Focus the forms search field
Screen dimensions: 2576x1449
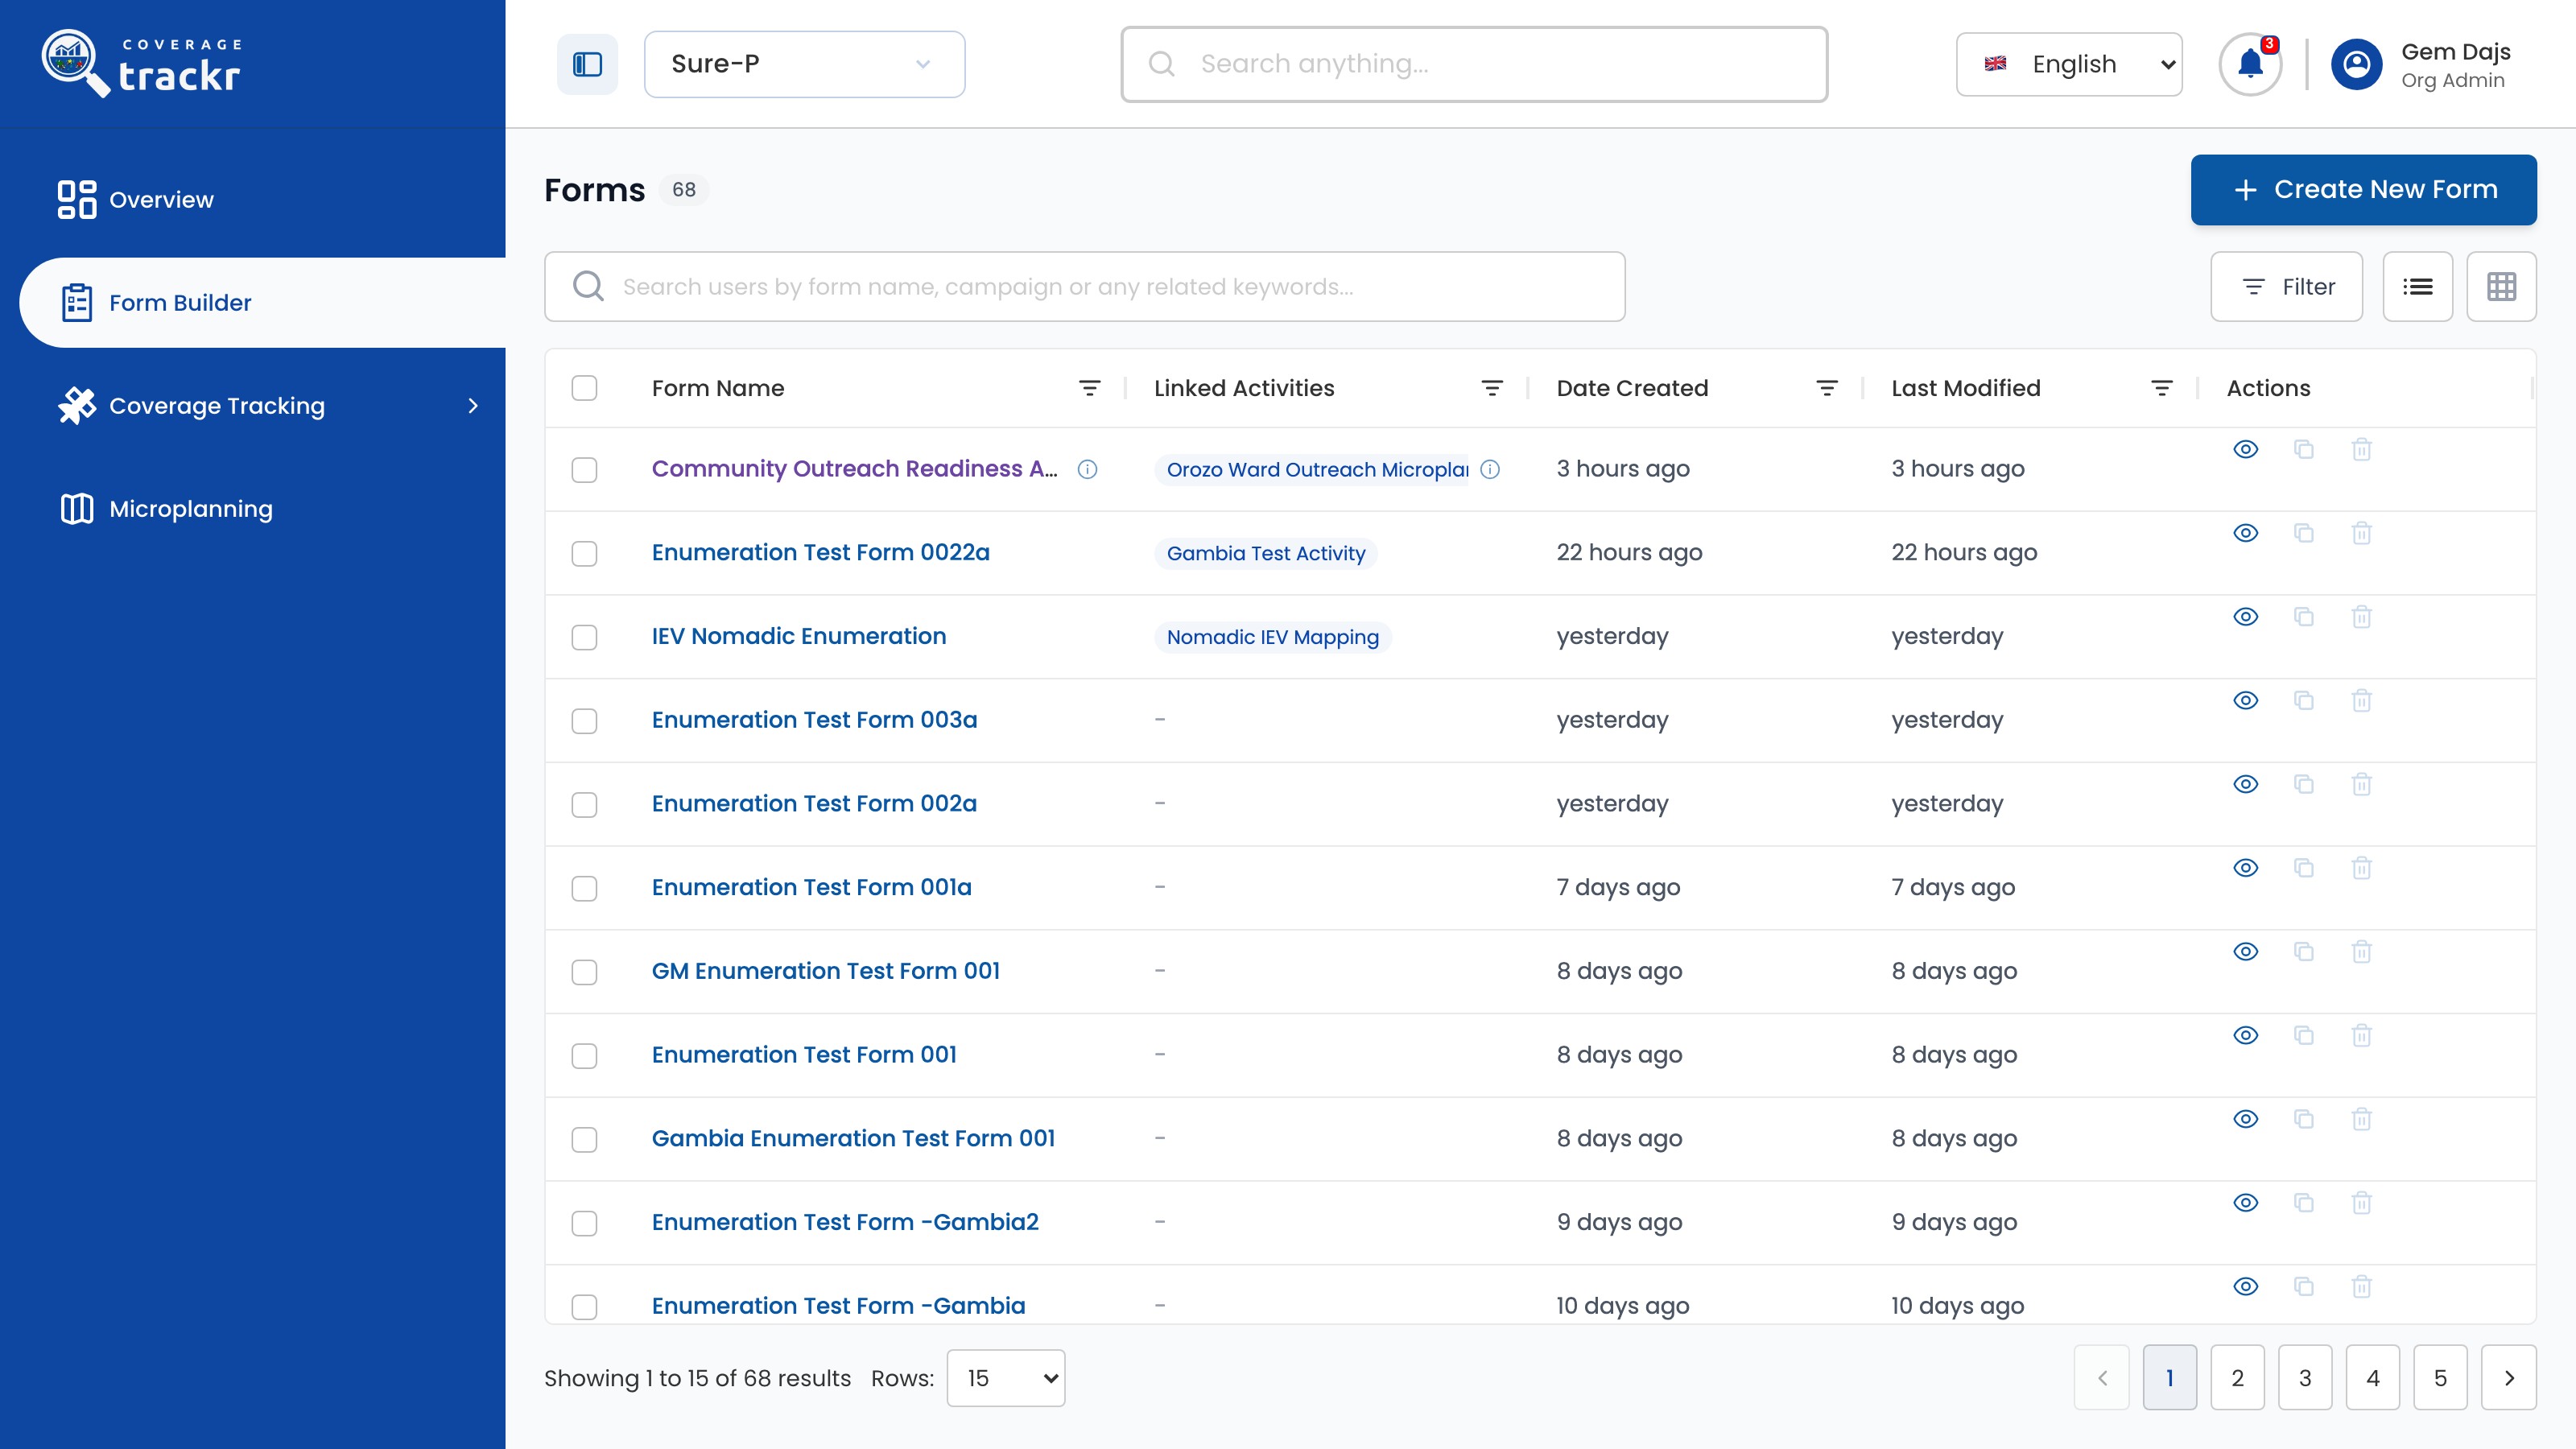click(1085, 287)
